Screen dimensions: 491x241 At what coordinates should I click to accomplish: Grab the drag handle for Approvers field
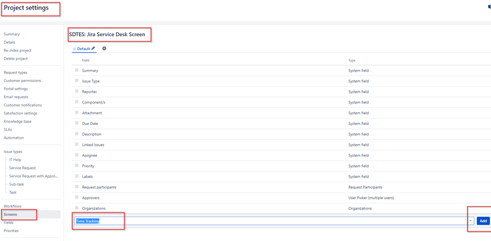pyautogui.click(x=76, y=197)
